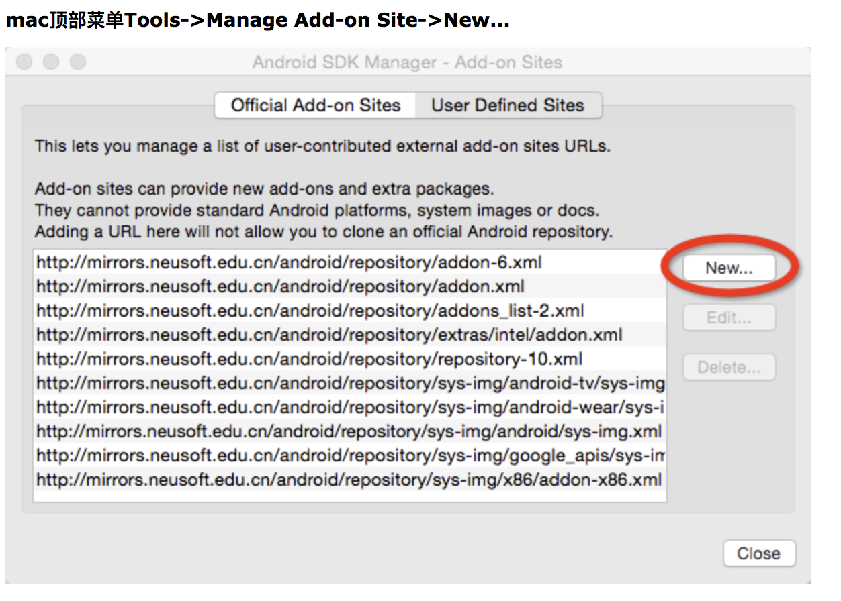
Task: Select the sys-img/android-wear URL row
Action: click(349, 407)
